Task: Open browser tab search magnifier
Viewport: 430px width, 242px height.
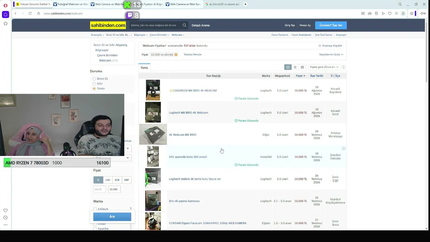Action: click(x=400, y=4)
